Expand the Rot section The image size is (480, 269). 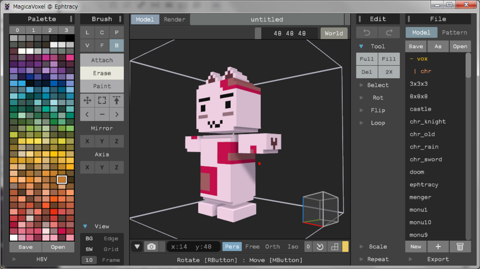click(x=361, y=97)
